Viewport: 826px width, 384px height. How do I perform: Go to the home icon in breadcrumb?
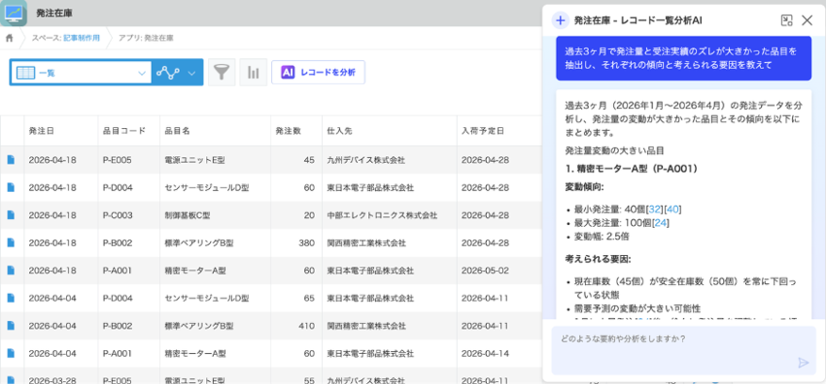coord(9,38)
